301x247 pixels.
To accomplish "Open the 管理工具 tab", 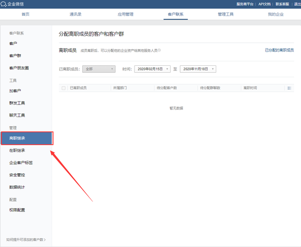I will [x=226, y=14].
